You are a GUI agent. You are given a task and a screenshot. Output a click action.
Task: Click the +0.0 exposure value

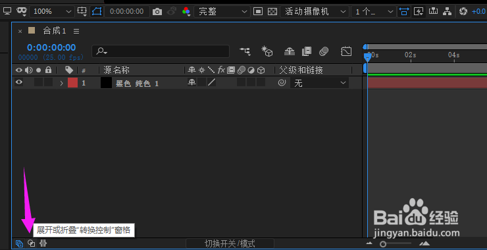[479, 11]
